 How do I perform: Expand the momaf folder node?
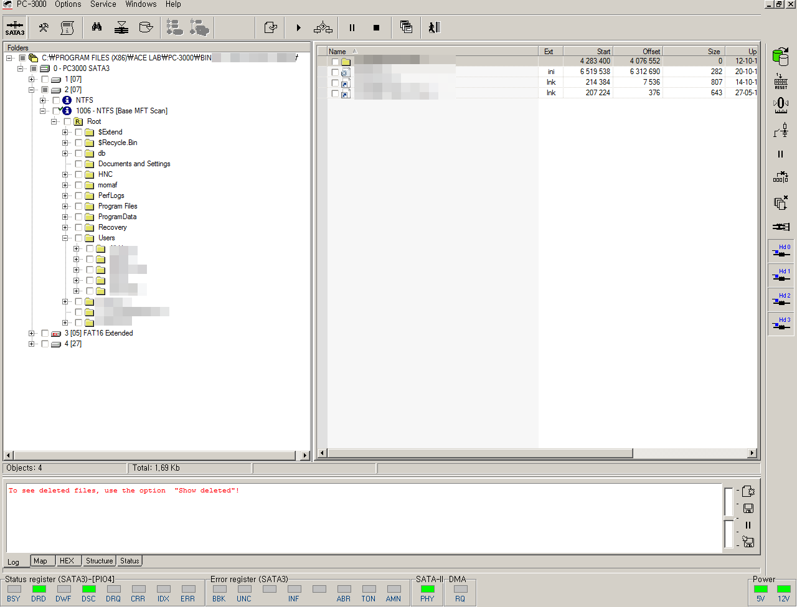tap(65, 185)
